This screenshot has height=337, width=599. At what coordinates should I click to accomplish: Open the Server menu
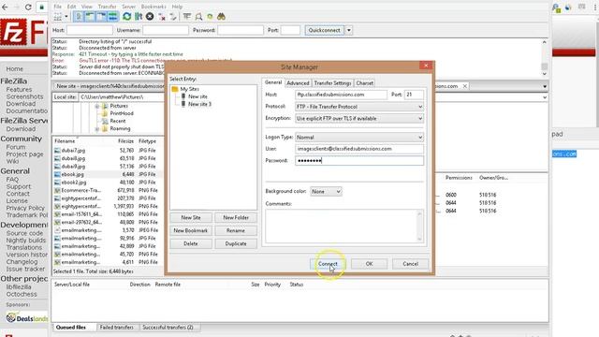[x=129, y=7]
